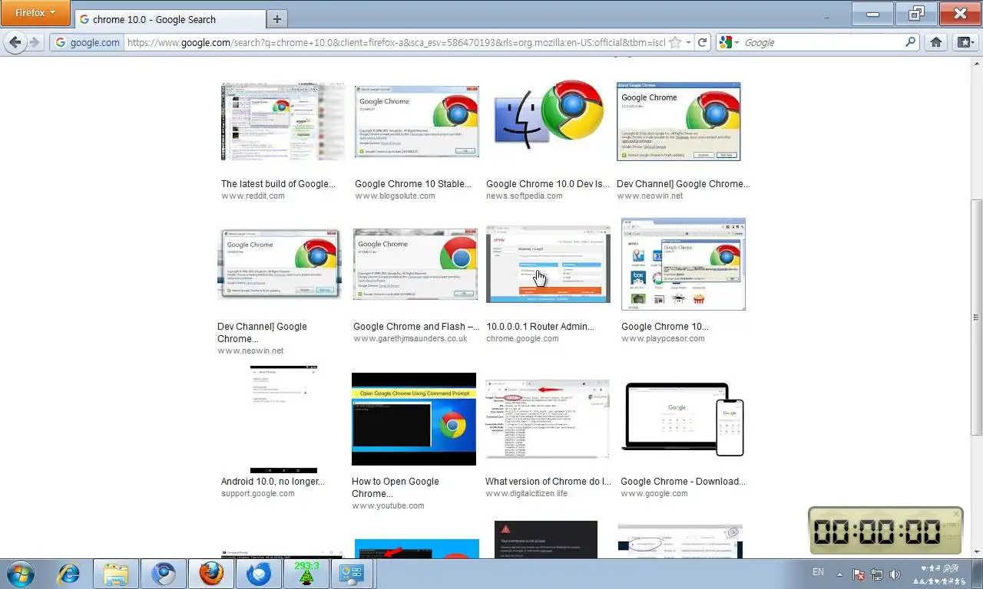Bookmark this page with the star icon
This screenshot has width=983, height=589.
675,42
